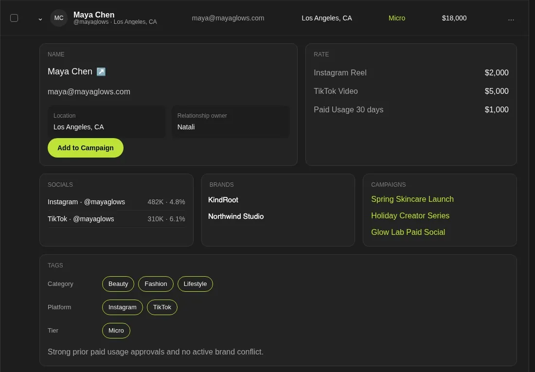Click the MC avatar circle

[59, 18]
